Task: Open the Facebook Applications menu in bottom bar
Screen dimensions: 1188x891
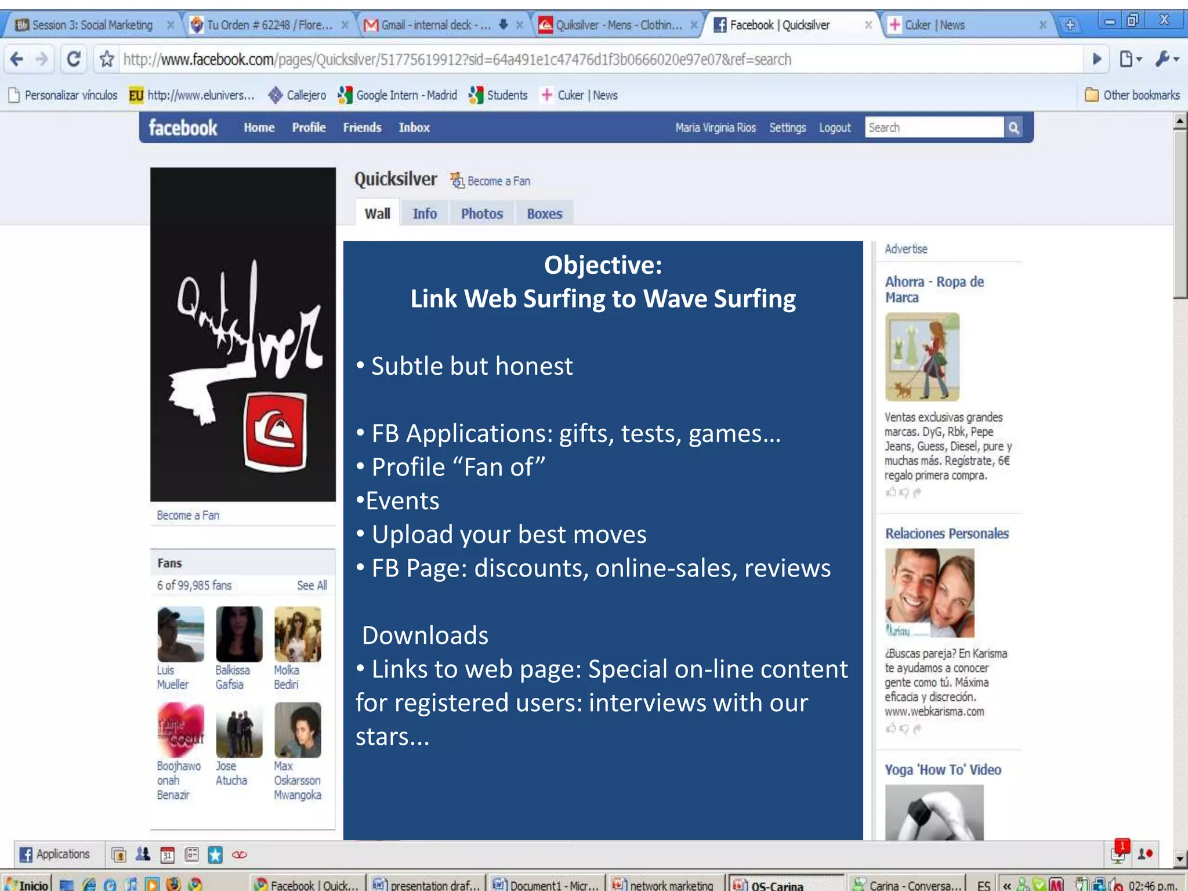Action: coord(55,854)
